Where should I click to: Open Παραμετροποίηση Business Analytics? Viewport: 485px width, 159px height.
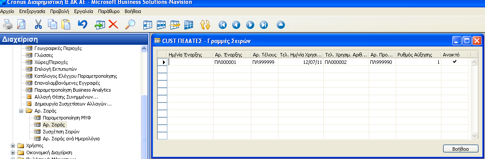tap(73, 90)
